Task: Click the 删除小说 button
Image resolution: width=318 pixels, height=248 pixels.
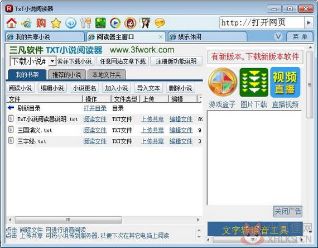Action: click(x=181, y=88)
